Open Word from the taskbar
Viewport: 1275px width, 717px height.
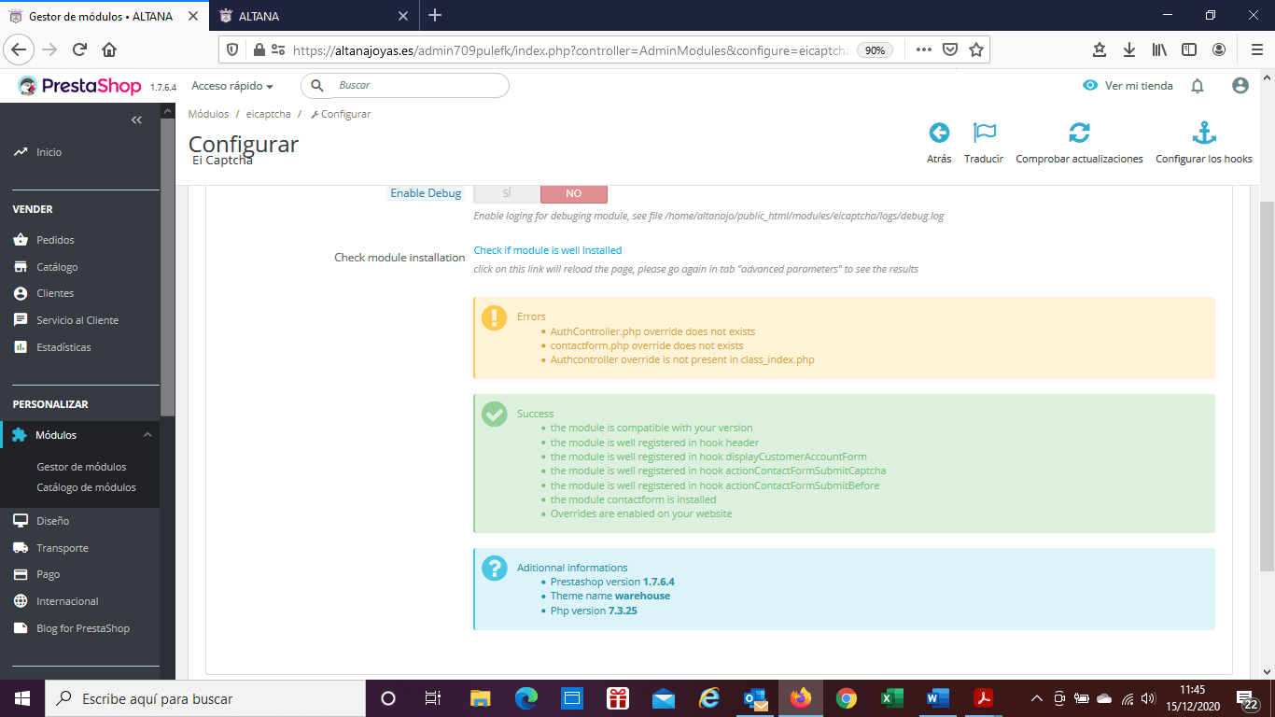(938, 698)
